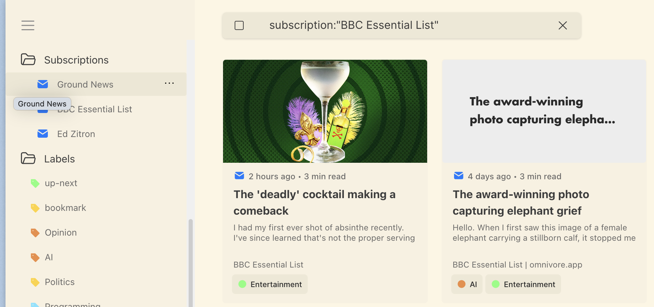The width and height of the screenshot is (654, 307).
Task: Clear the search with the X button
Action: [563, 25]
